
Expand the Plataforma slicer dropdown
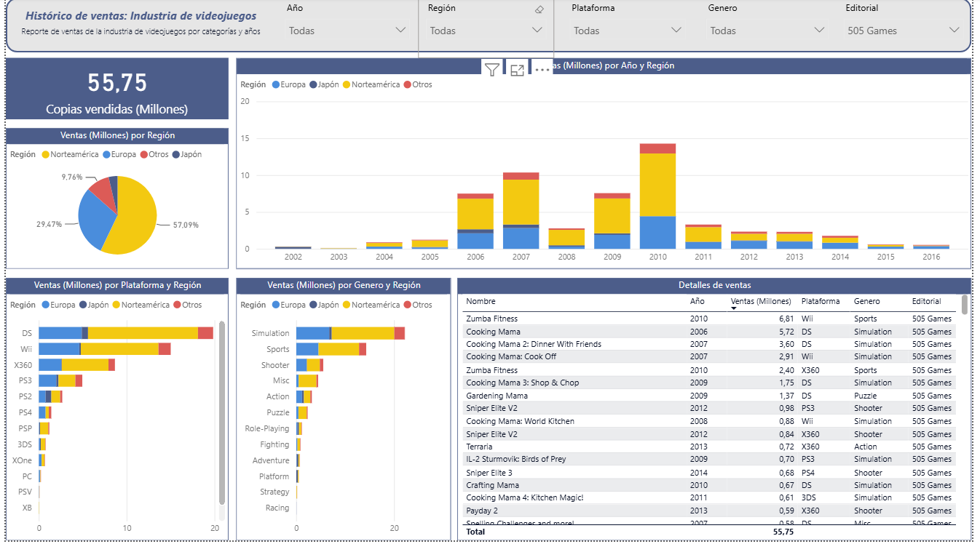point(627,31)
